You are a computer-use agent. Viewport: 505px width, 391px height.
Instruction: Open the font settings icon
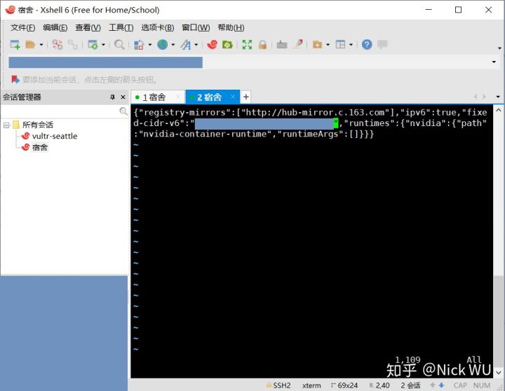(x=186, y=44)
